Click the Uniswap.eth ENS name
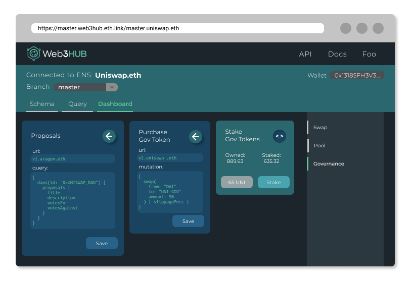This screenshot has width=411, height=281. coord(118,75)
